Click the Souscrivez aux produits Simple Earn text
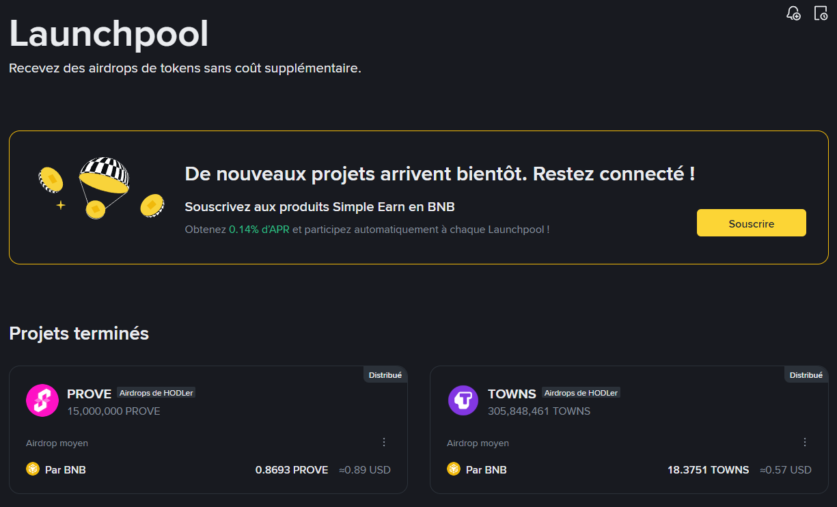837x507 pixels. tap(320, 207)
